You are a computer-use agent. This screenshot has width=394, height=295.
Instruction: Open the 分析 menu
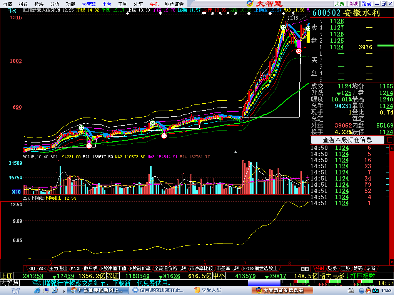coord(55,4)
